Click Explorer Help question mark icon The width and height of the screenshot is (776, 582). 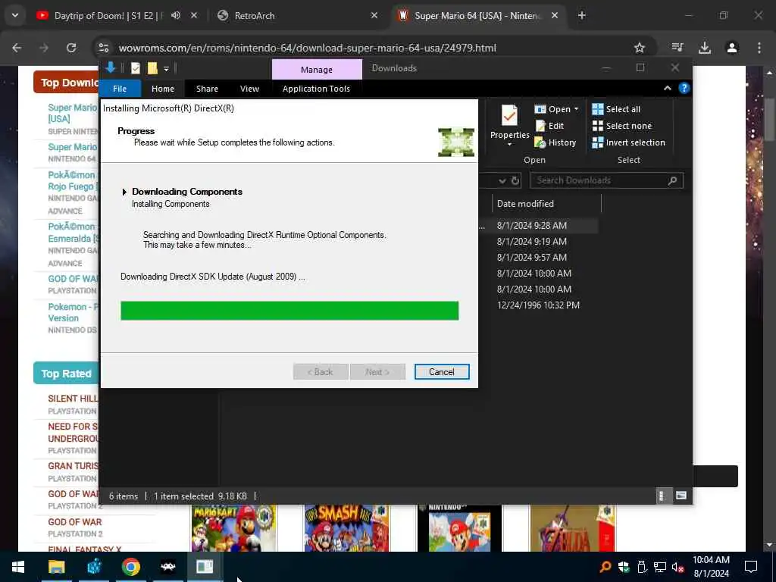tap(684, 88)
